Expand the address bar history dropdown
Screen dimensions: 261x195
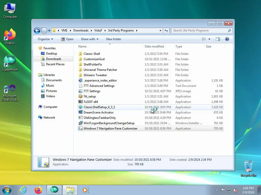pos(160,30)
